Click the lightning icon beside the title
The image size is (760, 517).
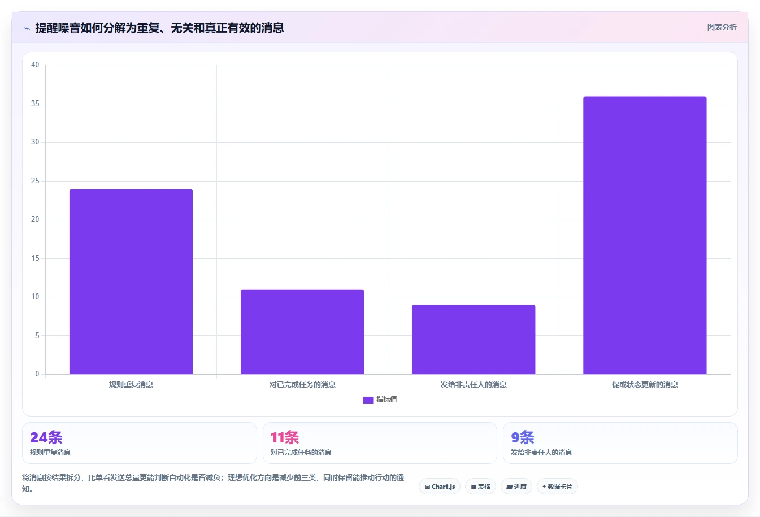(x=27, y=28)
